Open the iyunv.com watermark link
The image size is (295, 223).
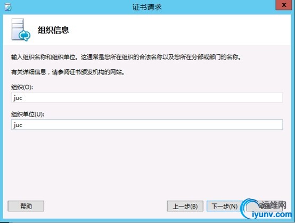tap(272, 214)
